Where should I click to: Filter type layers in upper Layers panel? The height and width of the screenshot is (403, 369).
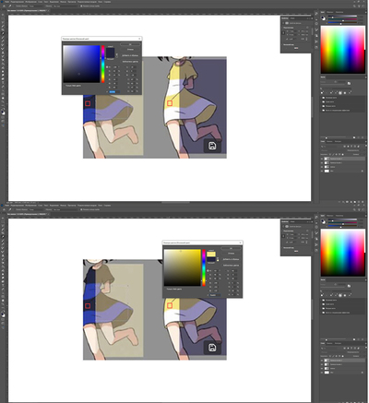pyautogui.click(x=351, y=147)
